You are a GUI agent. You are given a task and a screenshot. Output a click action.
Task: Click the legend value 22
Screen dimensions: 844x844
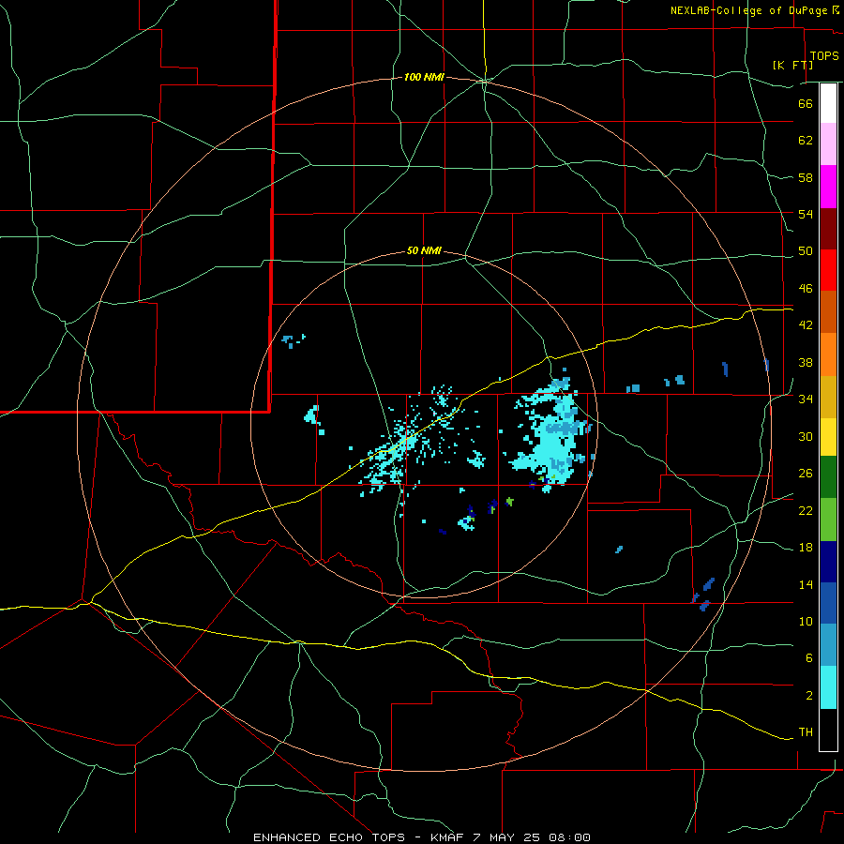coord(806,511)
